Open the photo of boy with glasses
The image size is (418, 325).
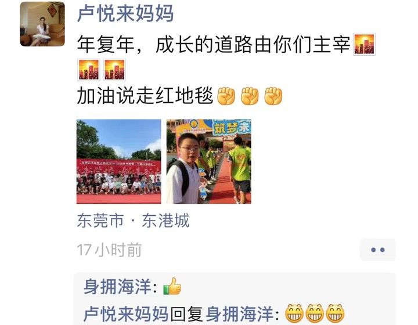(209, 161)
